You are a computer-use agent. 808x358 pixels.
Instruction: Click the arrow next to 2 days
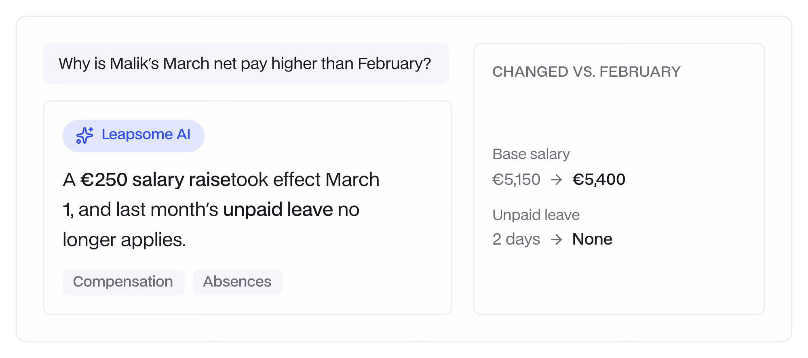coord(557,240)
